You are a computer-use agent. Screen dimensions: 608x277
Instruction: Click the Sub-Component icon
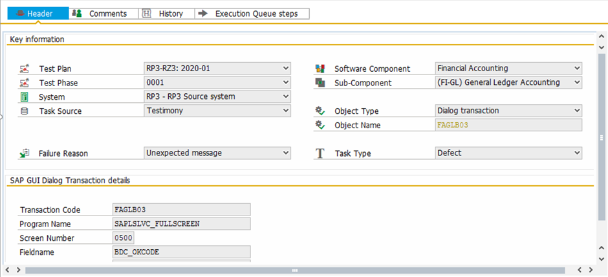(x=320, y=83)
